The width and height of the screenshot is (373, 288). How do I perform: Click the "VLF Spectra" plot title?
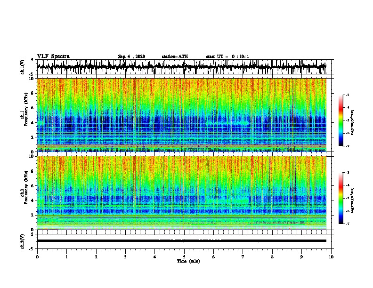[53, 56]
